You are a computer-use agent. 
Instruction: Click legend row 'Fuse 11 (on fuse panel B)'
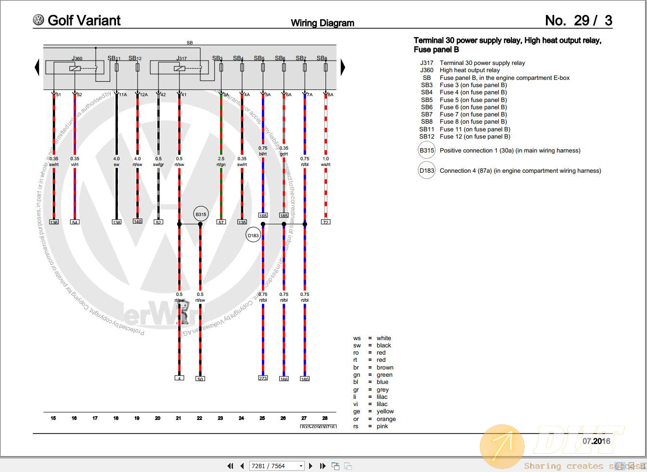coord(465,129)
